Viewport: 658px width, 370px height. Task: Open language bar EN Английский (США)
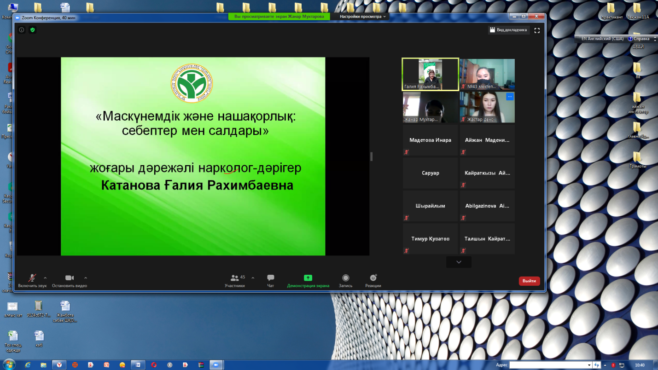coord(602,39)
